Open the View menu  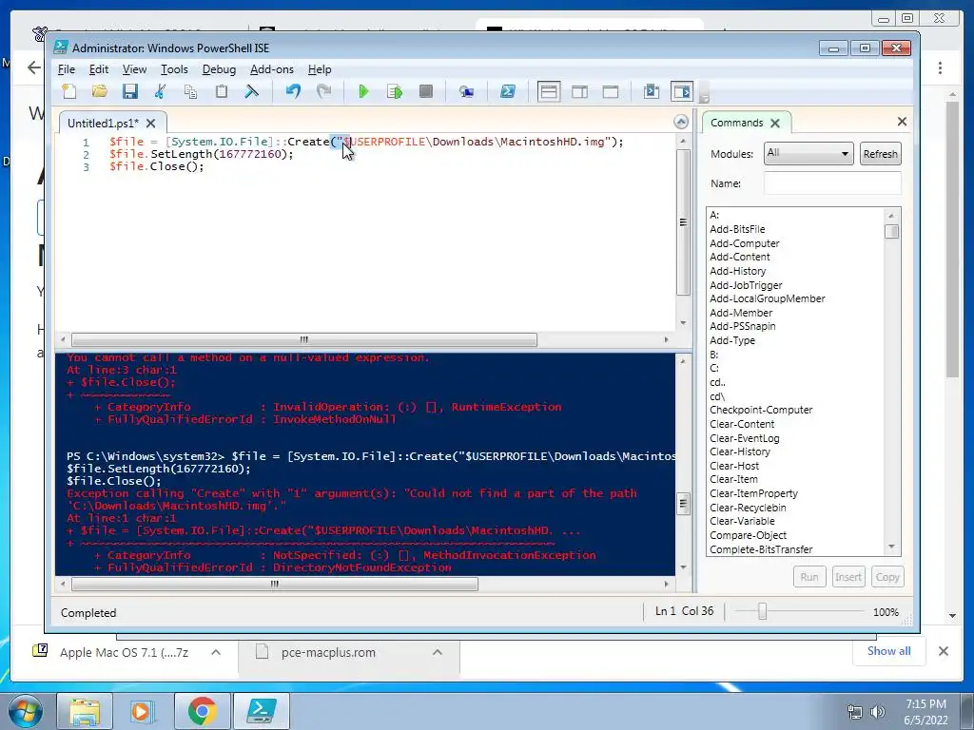[134, 69]
